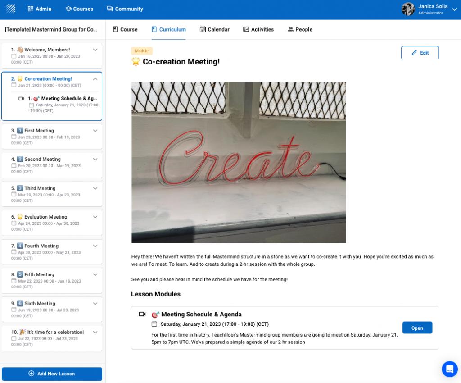The height and width of the screenshot is (383, 461).
Task: Click the Community chat icon in top bar
Action: coord(110,9)
